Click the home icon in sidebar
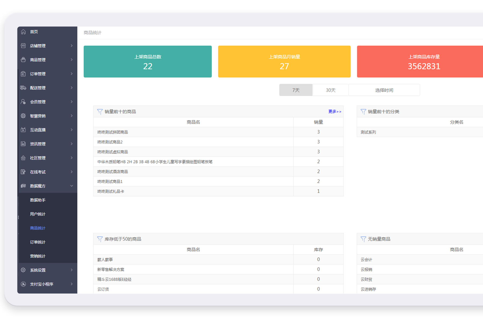The height and width of the screenshot is (322, 483). [23, 32]
